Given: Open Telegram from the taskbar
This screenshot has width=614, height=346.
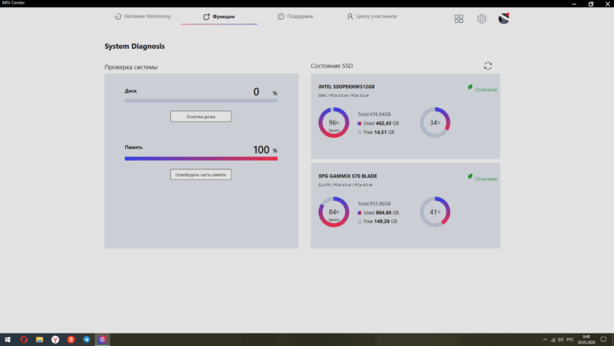Looking at the screenshot, I should 87,340.
